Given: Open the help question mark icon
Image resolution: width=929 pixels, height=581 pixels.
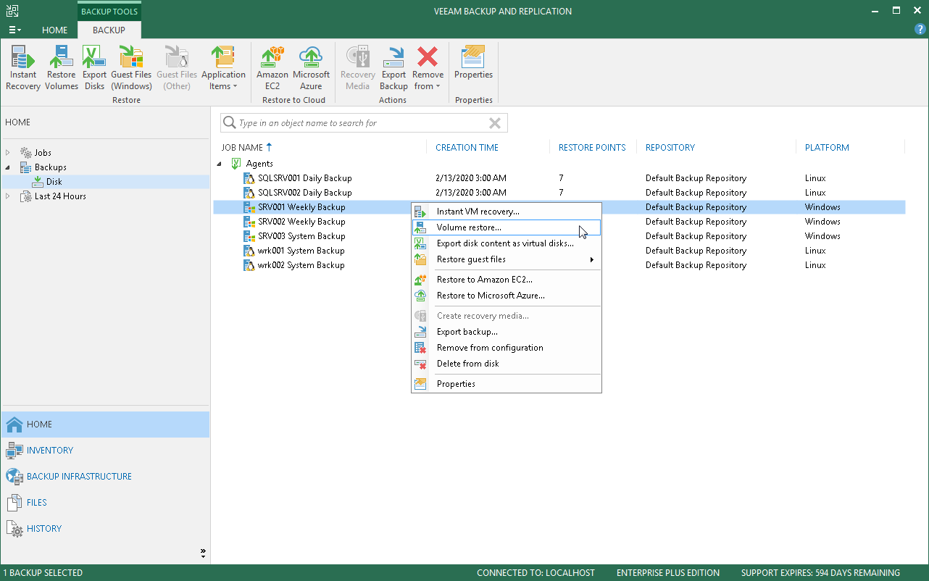Looking at the screenshot, I should [x=920, y=29].
